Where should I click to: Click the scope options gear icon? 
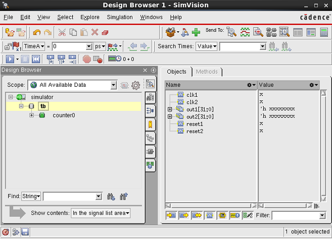[x=135, y=85]
